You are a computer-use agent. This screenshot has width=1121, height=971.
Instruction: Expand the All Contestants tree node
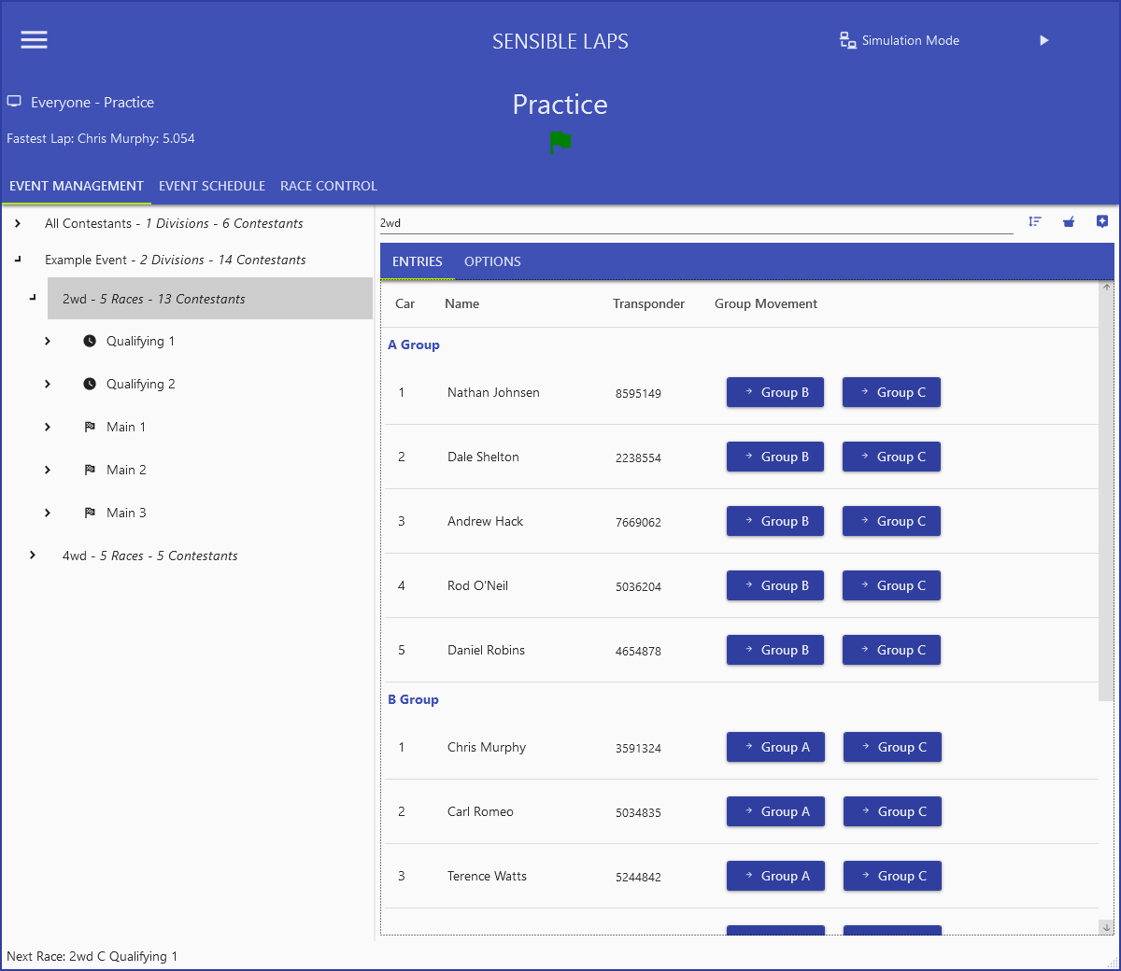click(18, 223)
